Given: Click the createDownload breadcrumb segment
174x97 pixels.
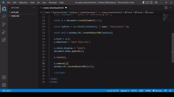Looking at the screenshot, I should [x=88, y=12].
